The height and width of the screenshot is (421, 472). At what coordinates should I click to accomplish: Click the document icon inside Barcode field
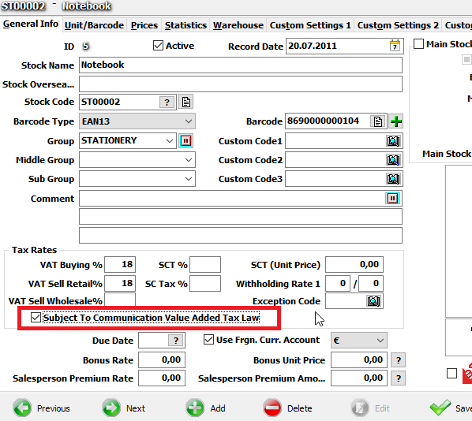point(378,121)
